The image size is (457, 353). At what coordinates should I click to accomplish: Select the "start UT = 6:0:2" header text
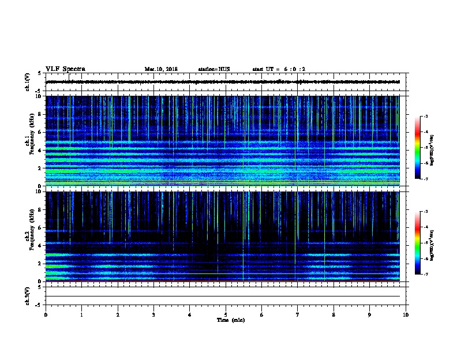(279, 69)
